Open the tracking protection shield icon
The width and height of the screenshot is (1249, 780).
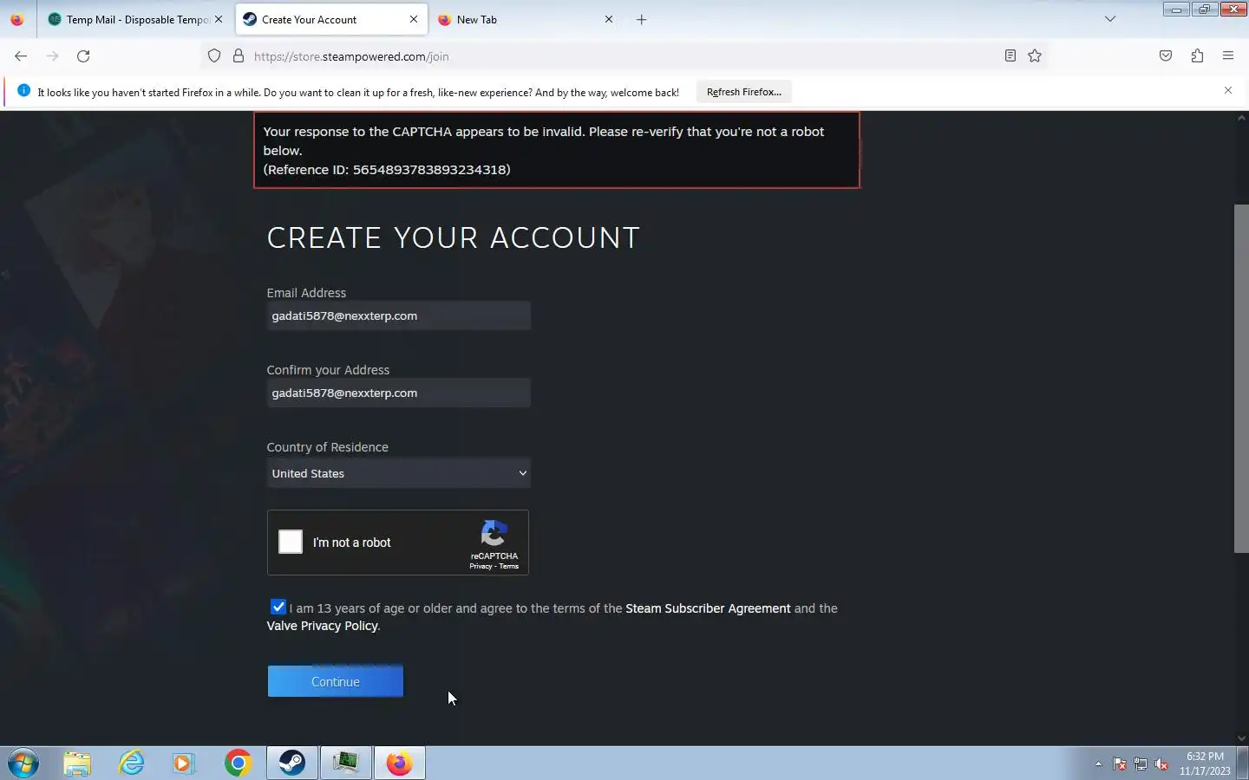[x=214, y=56]
